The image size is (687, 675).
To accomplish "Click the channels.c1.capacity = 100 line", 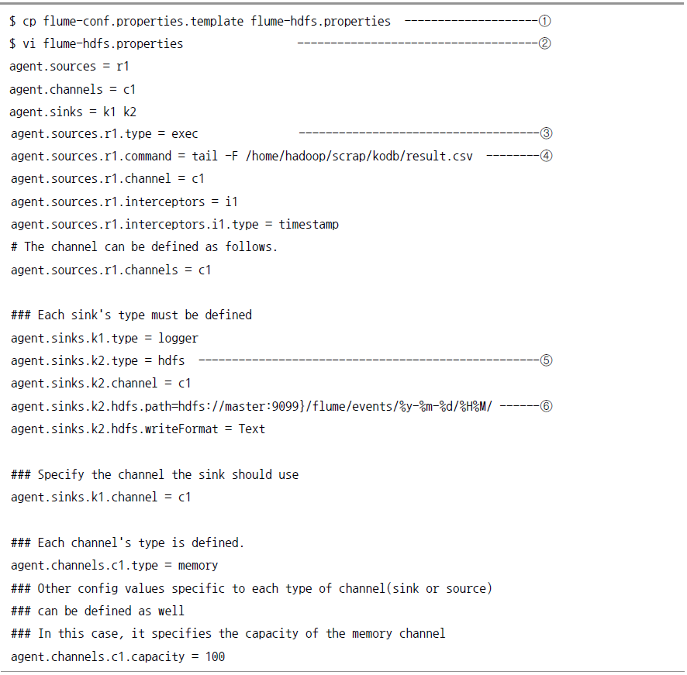I will point(118,657).
